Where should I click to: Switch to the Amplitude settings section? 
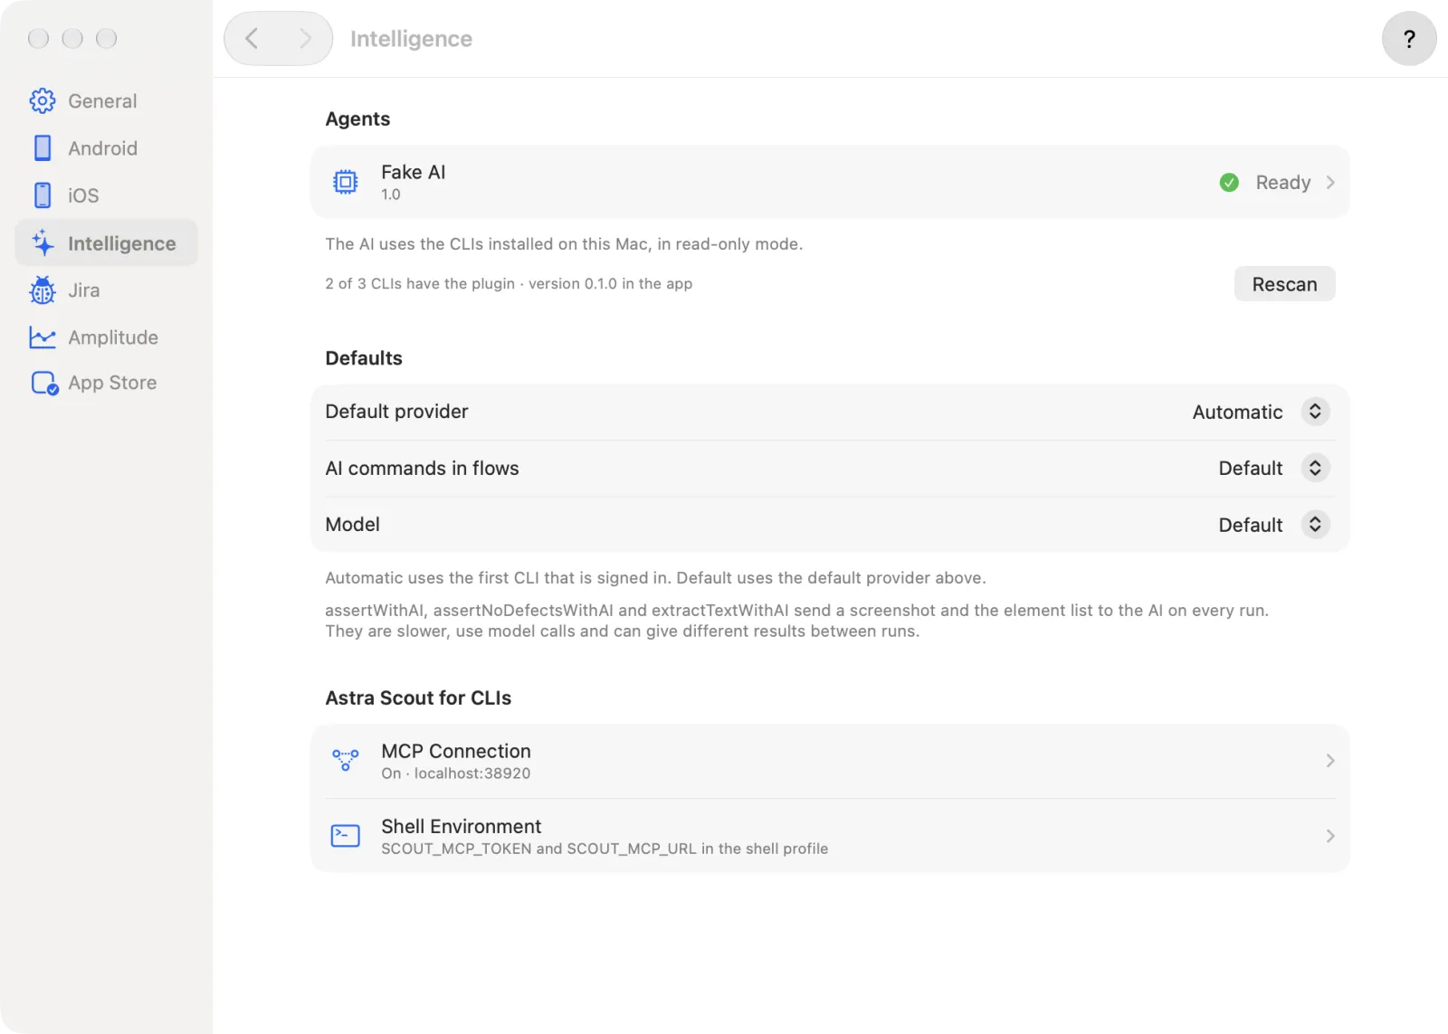[107, 337]
